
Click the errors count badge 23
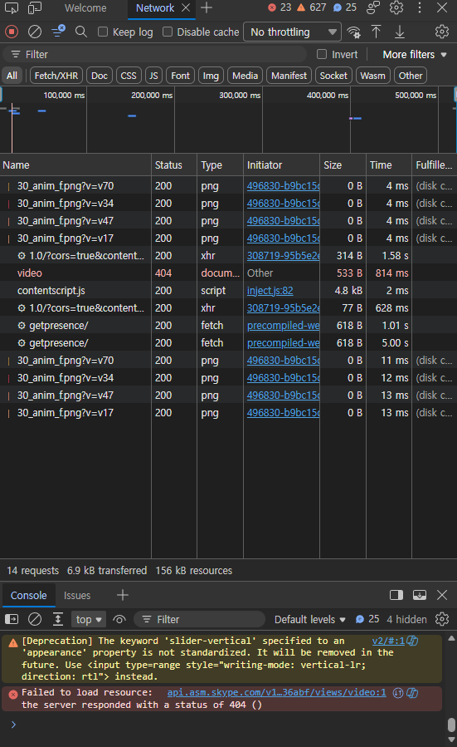(280, 7)
